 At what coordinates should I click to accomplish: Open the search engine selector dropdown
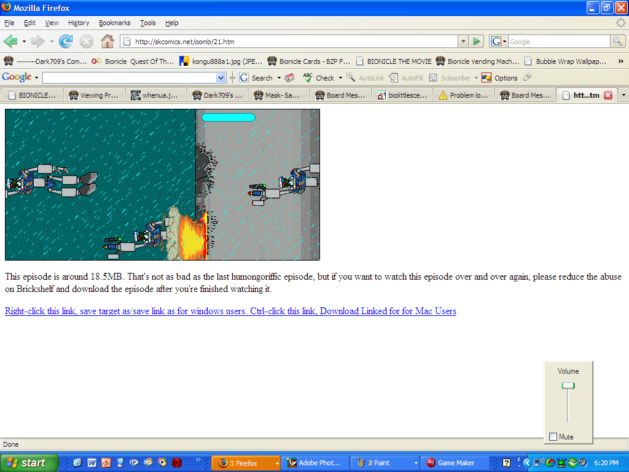499,41
